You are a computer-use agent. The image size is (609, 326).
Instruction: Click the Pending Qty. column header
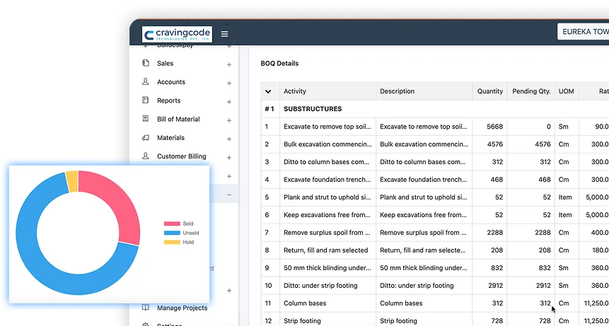point(530,91)
